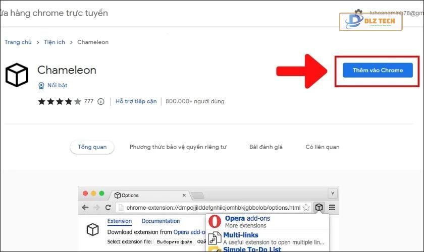Click the rating info circle icon
Image resolution: width=424 pixels, height=252 pixels.
(x=101, y=102)
